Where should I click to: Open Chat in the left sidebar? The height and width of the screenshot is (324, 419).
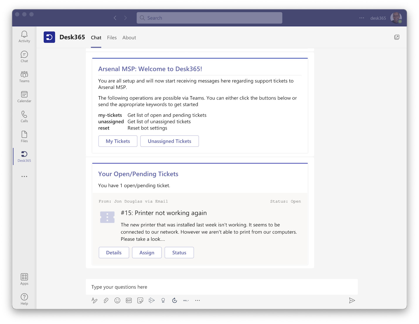24,57
